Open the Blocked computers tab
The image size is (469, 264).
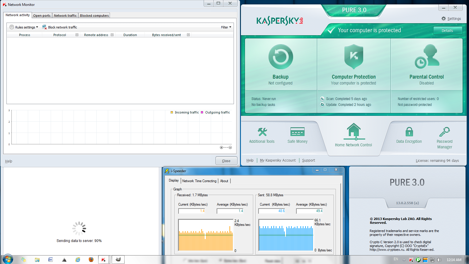pos(94,16)
